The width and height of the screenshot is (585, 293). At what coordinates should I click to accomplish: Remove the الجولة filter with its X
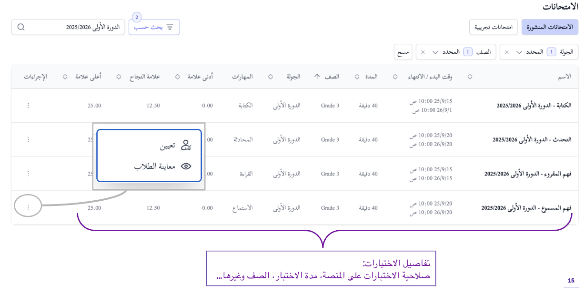point(506,52)
